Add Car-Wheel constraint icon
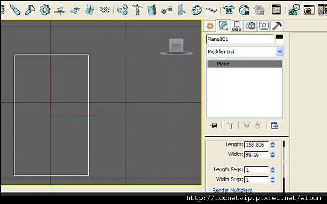This screenshot has height=204, width=327. click(x=196, y=10)
